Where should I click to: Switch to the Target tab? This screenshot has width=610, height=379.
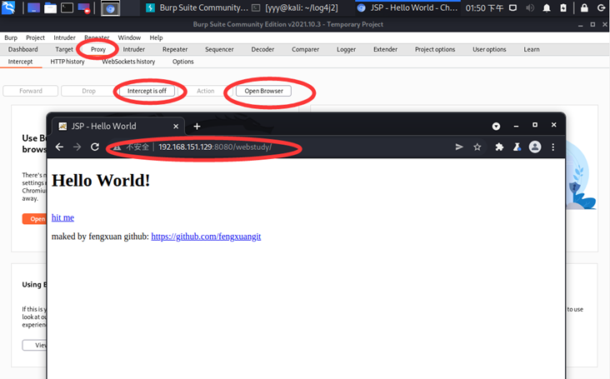(64, 49)
